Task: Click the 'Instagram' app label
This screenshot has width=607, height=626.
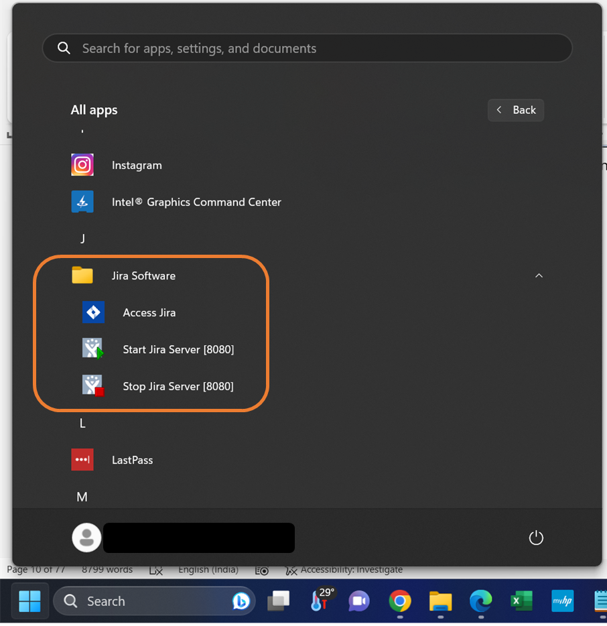Action: [137, 166]
